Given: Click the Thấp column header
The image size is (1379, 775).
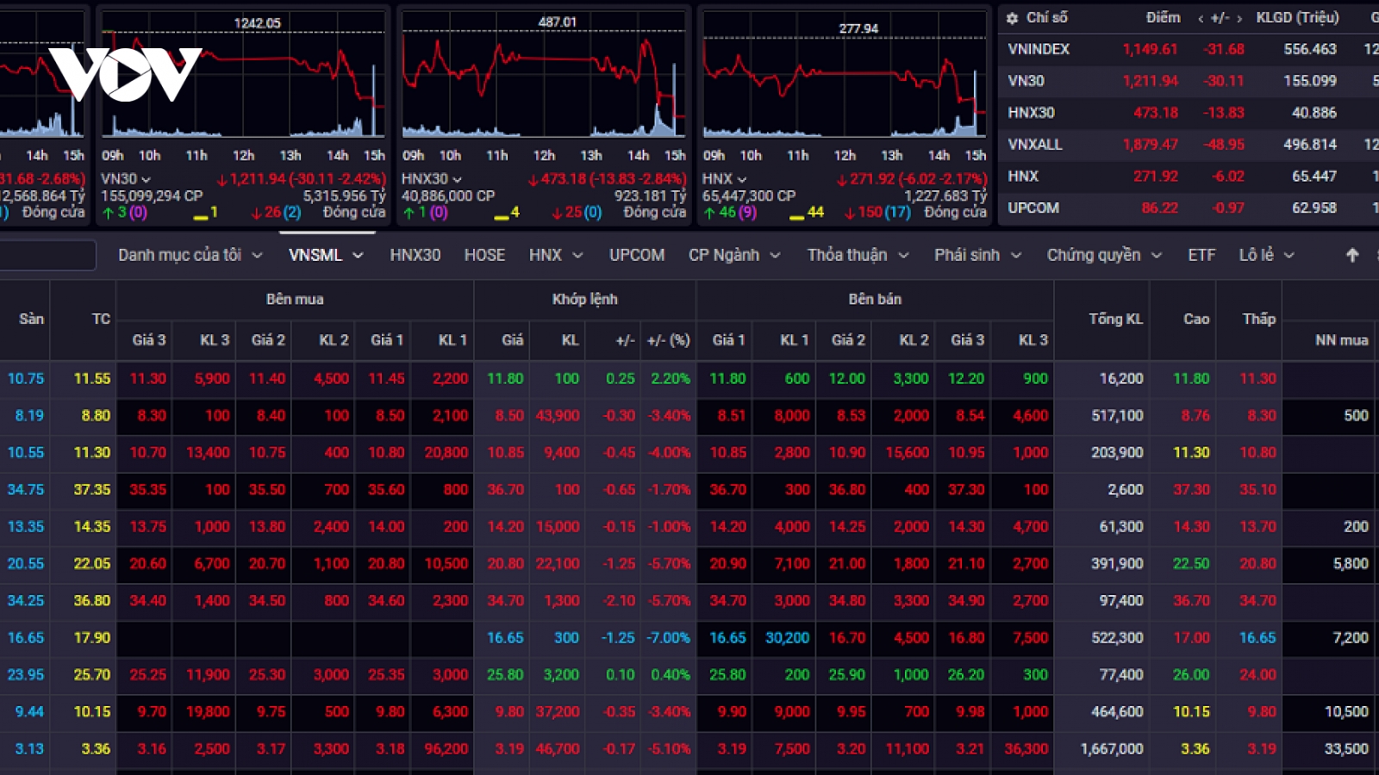Looking at the screenshot, I should click(1259, 319).
